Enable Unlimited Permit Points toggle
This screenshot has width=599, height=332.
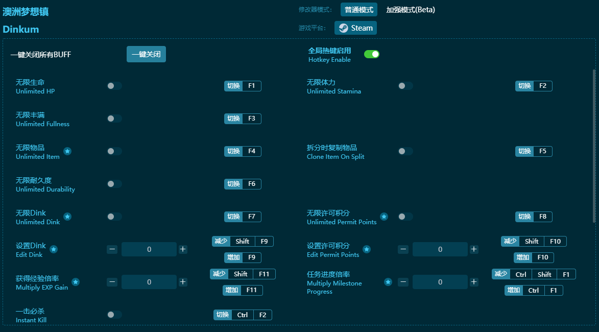pos(405,217)
